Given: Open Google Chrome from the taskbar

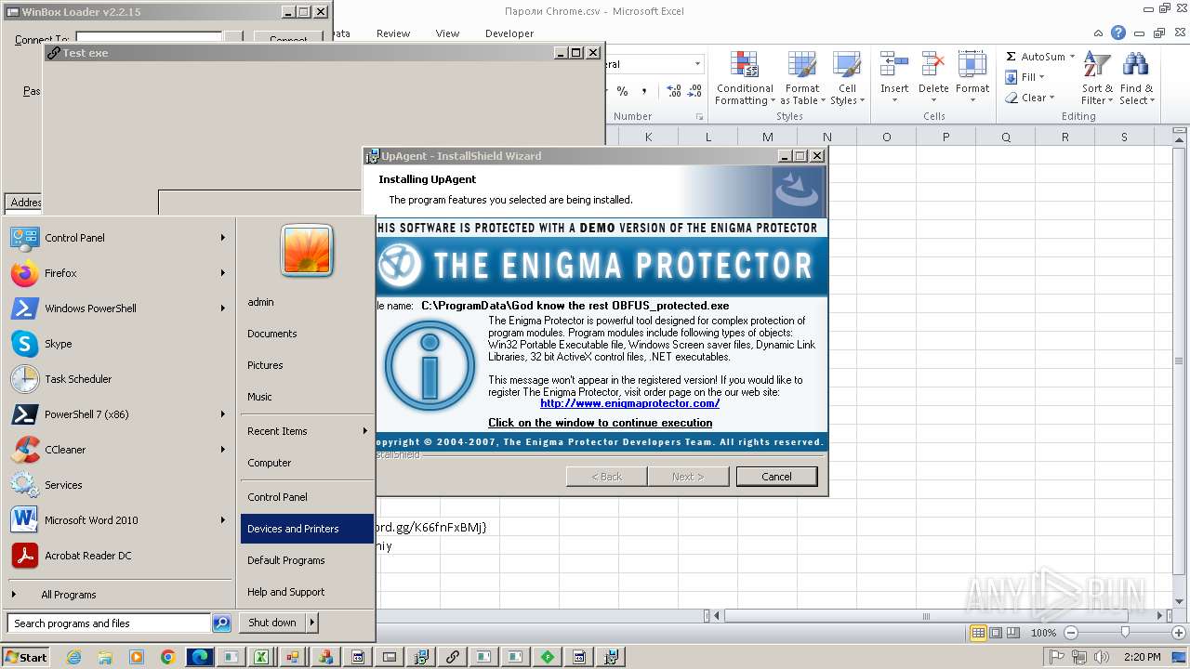Looking at the screenshot, I should (168, 657).
